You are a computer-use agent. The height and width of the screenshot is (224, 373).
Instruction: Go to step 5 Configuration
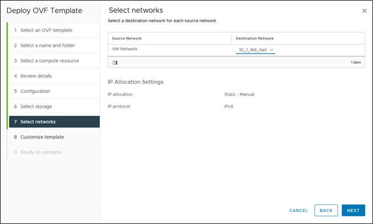click(54, 91)
